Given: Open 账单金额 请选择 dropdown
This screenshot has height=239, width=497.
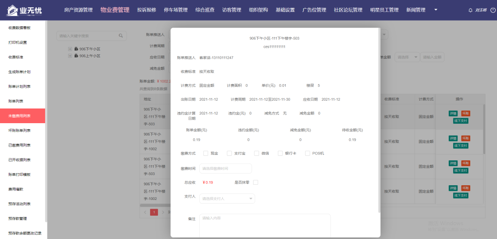Looking at the screenshot, I should click(x=407, y=57).
